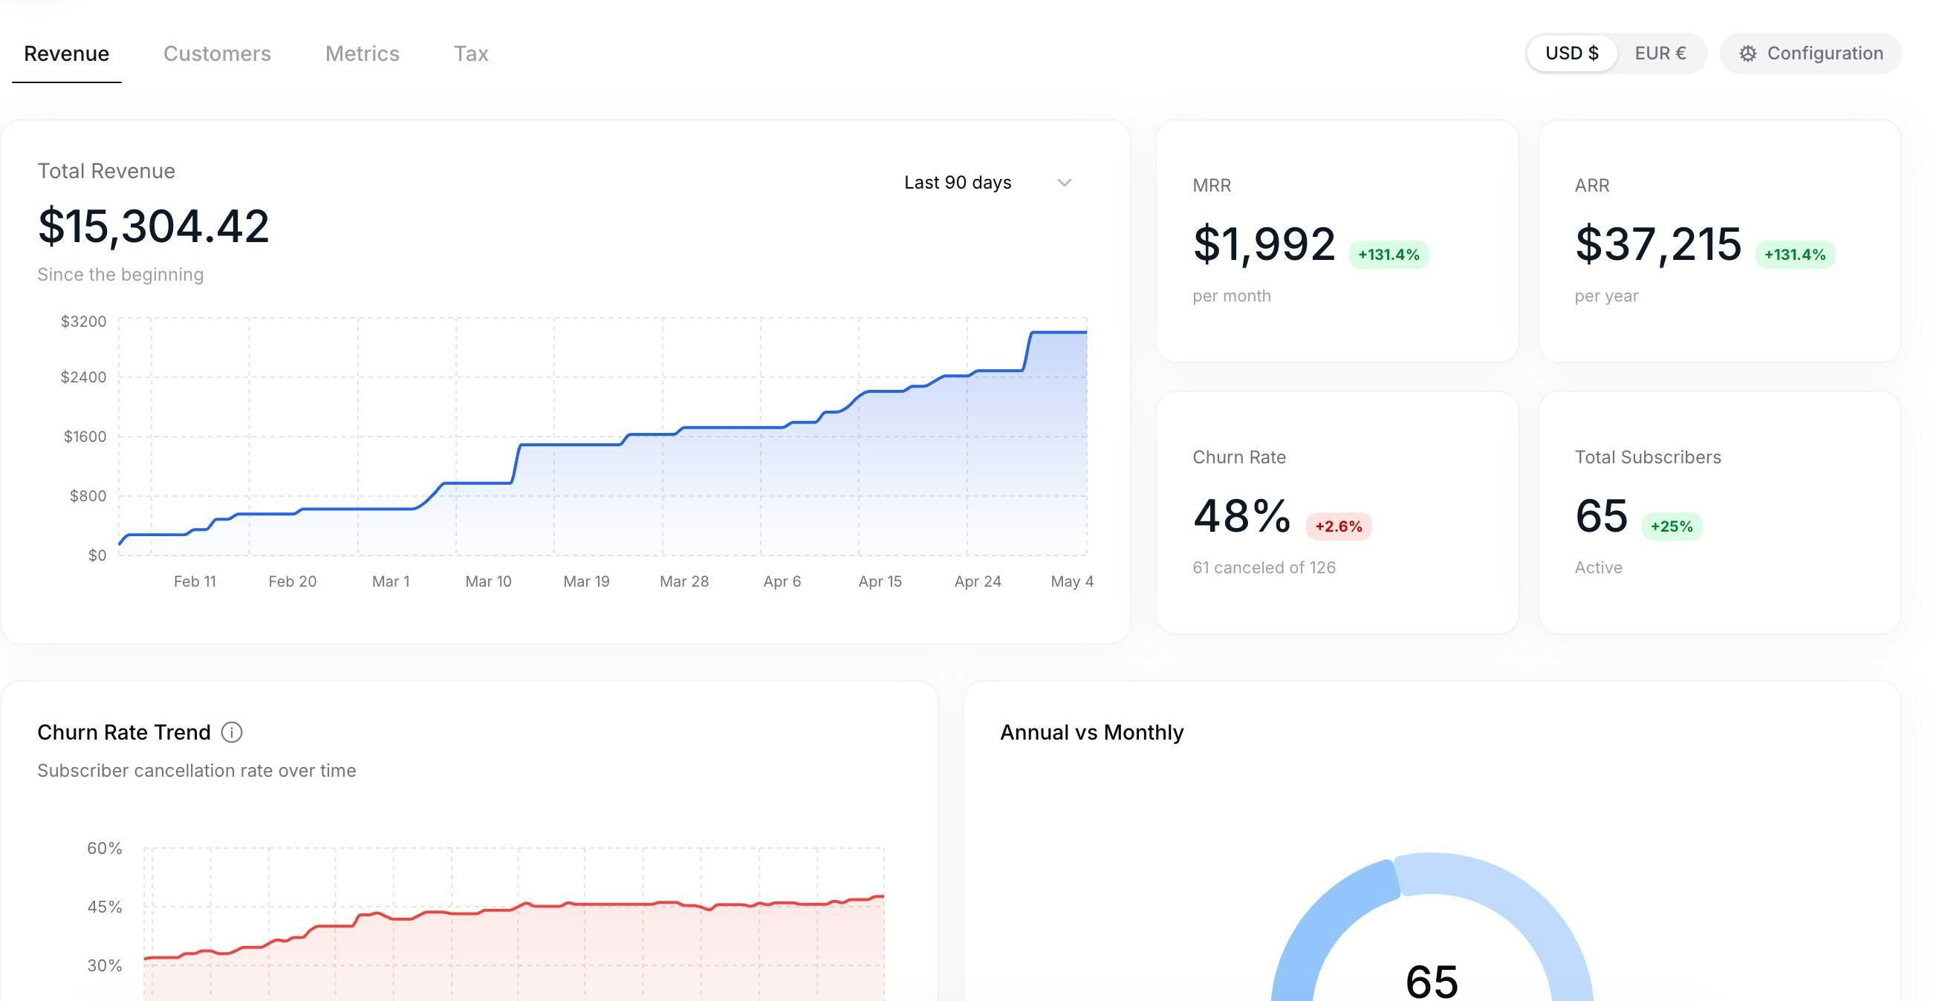1942x1001 pixels.
Task: Click the +25% subscribers badge
Action: [1672, 526]
